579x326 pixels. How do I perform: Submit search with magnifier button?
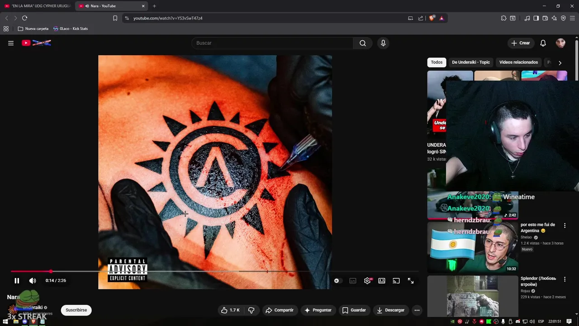[363, 43]
